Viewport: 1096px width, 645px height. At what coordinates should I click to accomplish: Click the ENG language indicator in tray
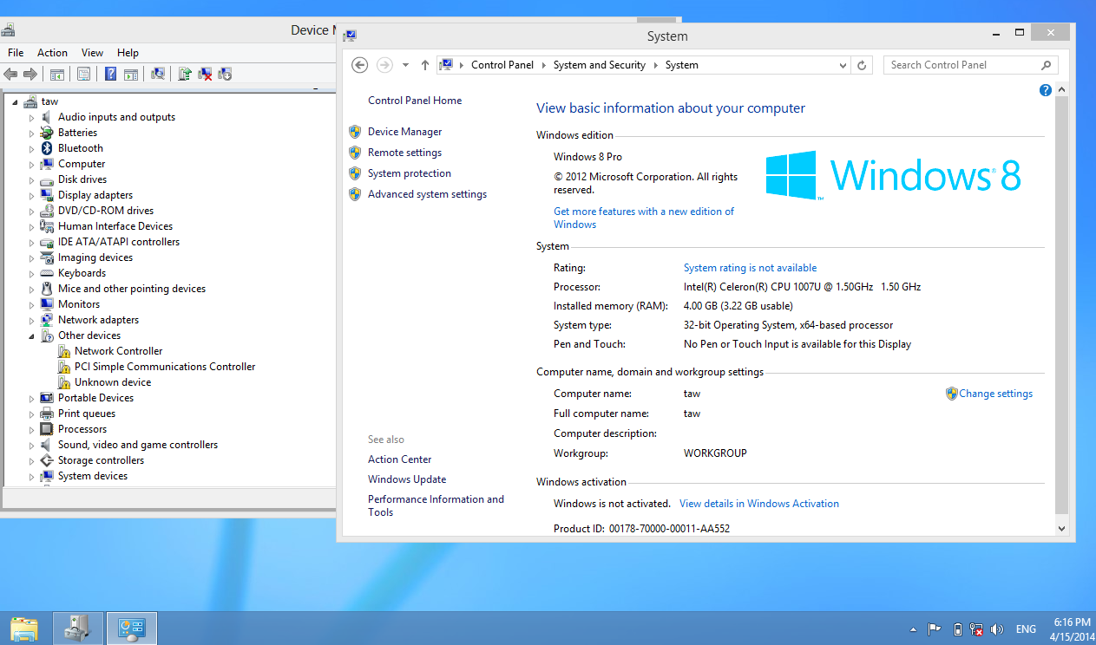pyautogui.click(x=1026, y=629)
